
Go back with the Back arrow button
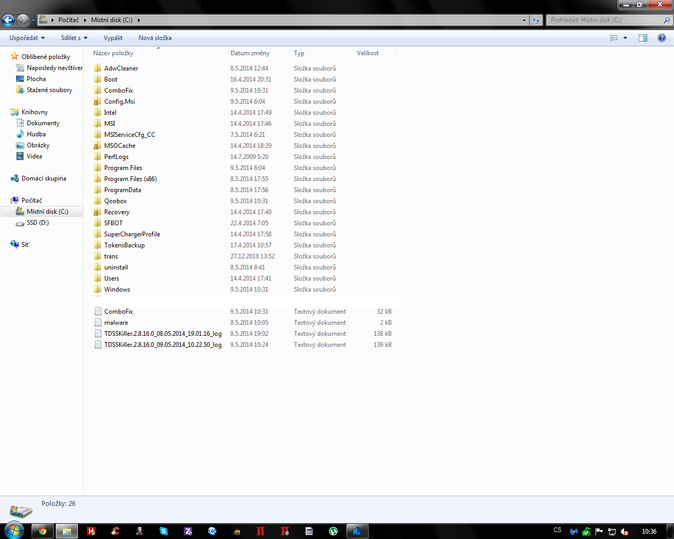[8, 20]
